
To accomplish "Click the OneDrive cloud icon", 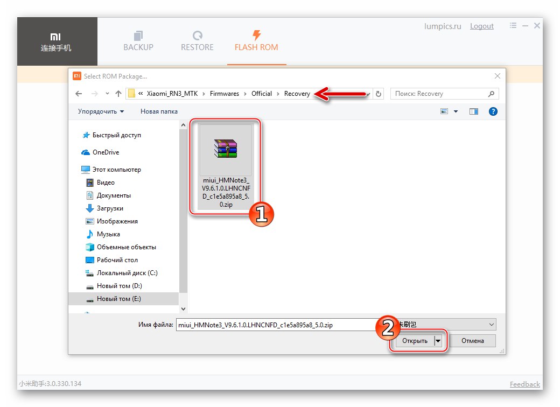I will (86, 152).
